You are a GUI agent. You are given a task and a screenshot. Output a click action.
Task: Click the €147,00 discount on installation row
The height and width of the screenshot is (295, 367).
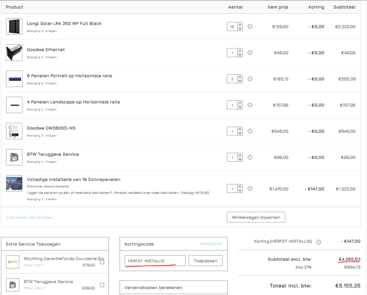tap(314, 189)
